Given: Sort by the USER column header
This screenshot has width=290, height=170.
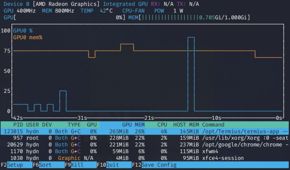Looking at the screenshot, I should point(32,124).
